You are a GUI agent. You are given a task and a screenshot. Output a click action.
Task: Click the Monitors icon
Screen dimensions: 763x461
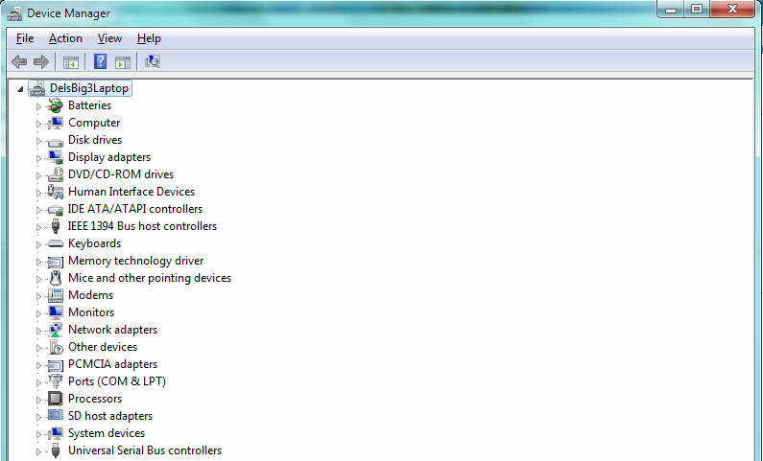coord(55,311)
